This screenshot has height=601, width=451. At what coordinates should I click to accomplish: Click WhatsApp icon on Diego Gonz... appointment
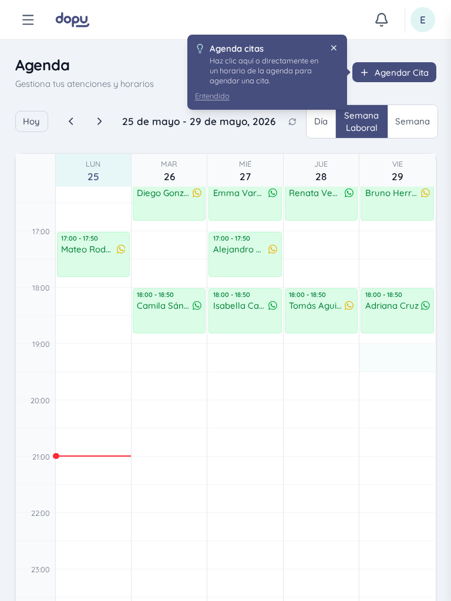click(197, 193)
